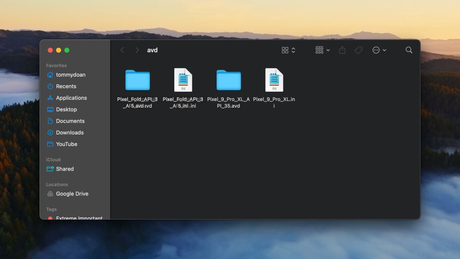
Task: Select the Pixel_9_Pro_XL.ini file icon
Action: tap(274, 81)
